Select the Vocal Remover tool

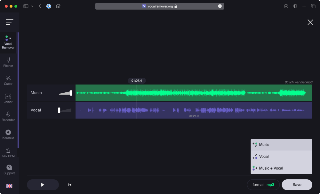tap(8, 43)
